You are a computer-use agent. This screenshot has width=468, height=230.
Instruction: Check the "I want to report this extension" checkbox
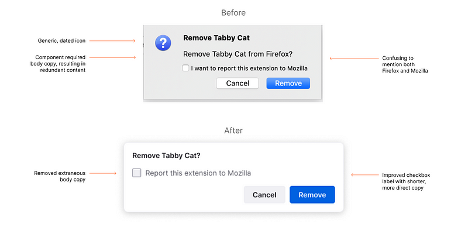point(185,68)
